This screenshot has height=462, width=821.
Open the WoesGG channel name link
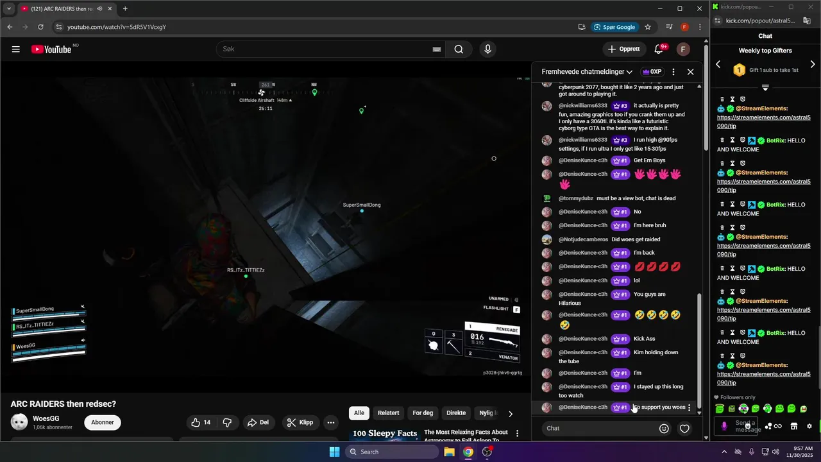tap(46, 418)
